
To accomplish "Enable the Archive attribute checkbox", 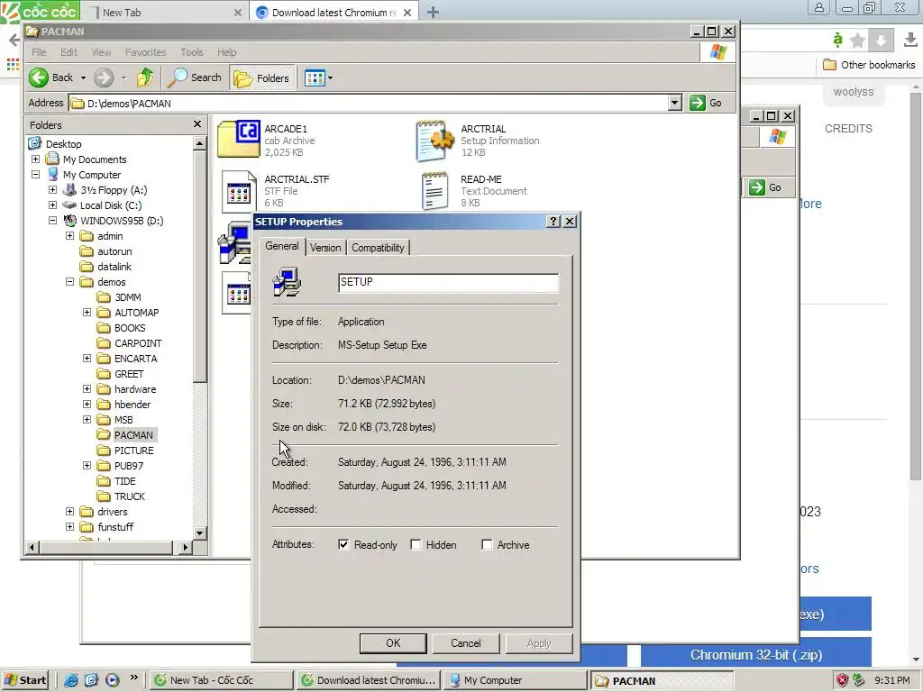I will click(487, 545).
